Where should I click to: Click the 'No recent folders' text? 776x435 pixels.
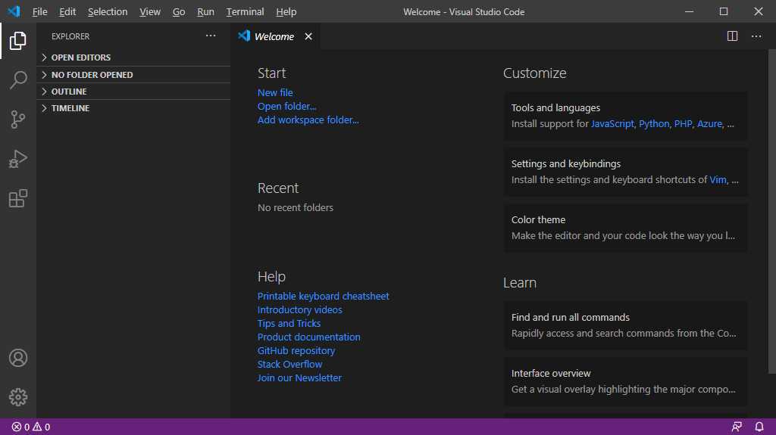(x=296, y=207)
